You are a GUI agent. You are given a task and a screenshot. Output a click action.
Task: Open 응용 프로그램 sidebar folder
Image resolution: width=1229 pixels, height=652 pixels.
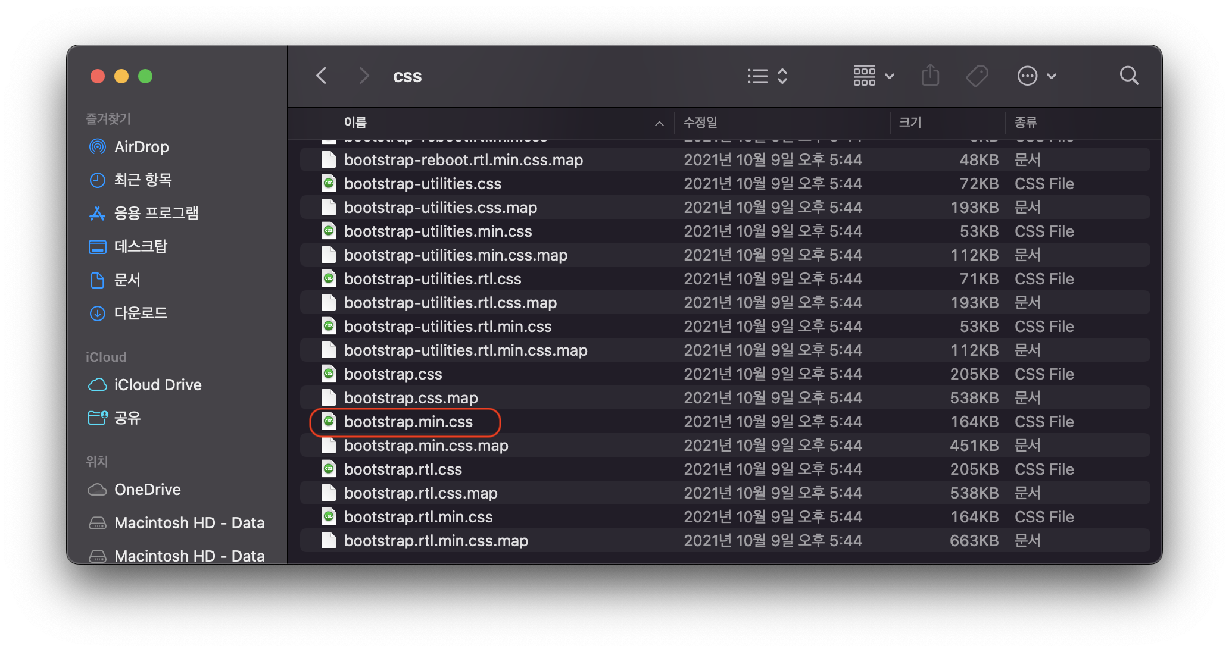pos(156,213)
